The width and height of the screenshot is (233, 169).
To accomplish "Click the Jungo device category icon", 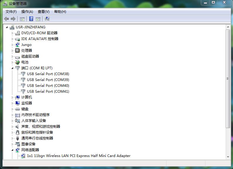I will point(18,45).
